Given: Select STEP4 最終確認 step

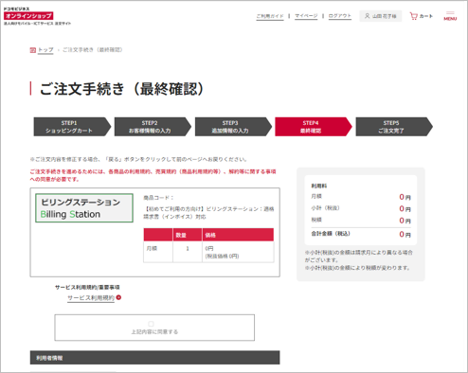Looking at the screenshot, I should point(314,127).
